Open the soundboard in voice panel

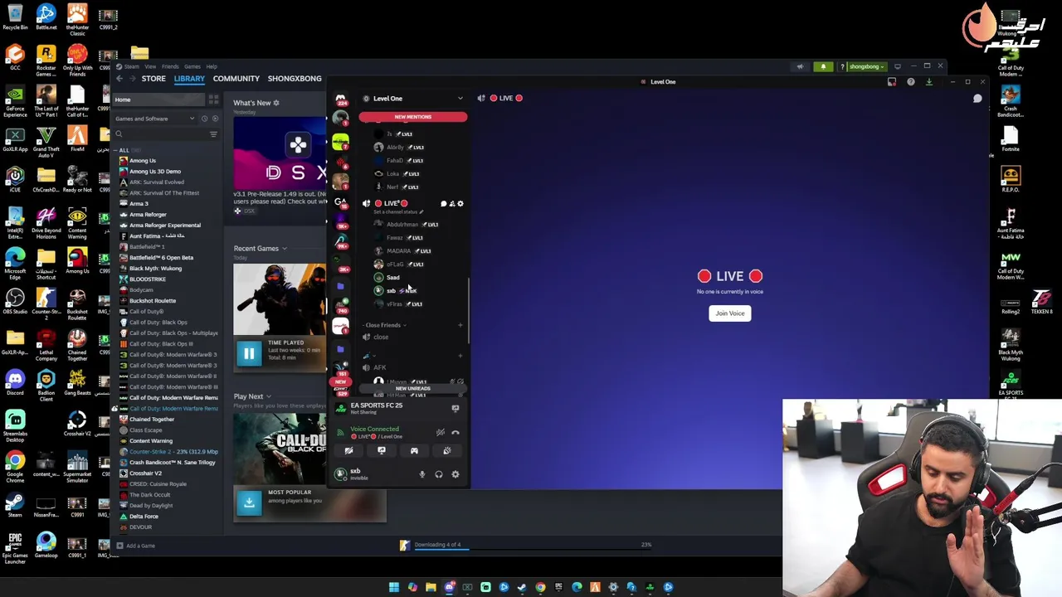pyautogui.click(x=446, y=450)
